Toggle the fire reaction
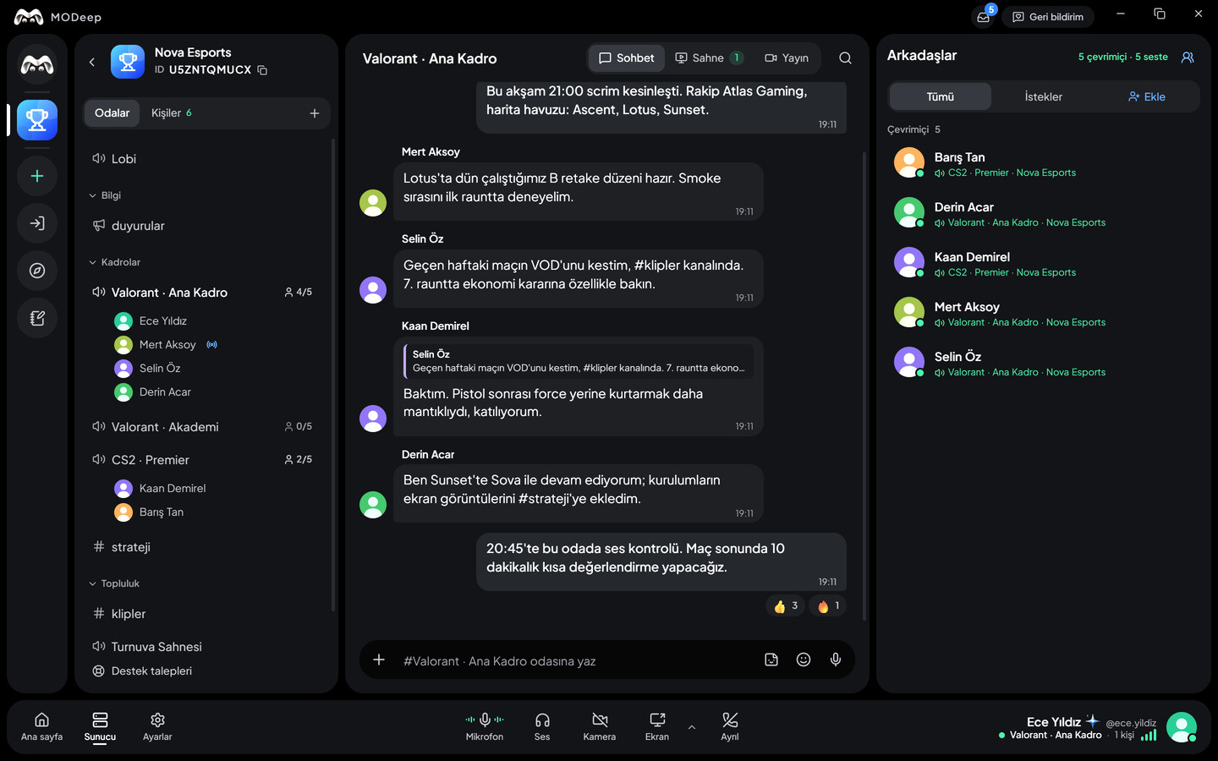The image size is (1218, 761). click(x=828, y=606)
